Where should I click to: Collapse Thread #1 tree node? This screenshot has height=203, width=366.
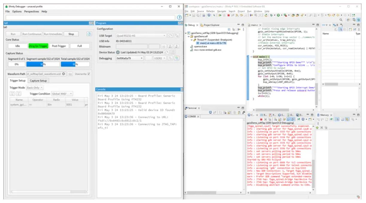click(x=191, y=39)
